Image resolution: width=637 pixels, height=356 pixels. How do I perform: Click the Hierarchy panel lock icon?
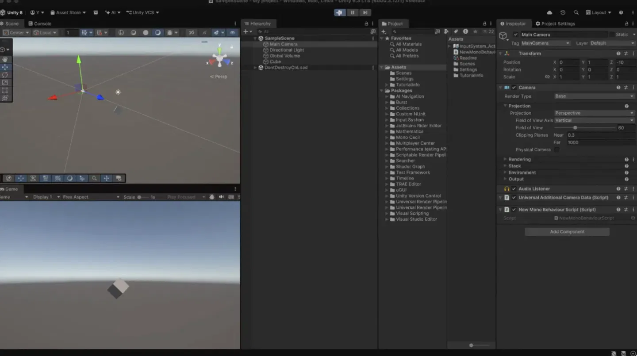[x=366, y=24]
